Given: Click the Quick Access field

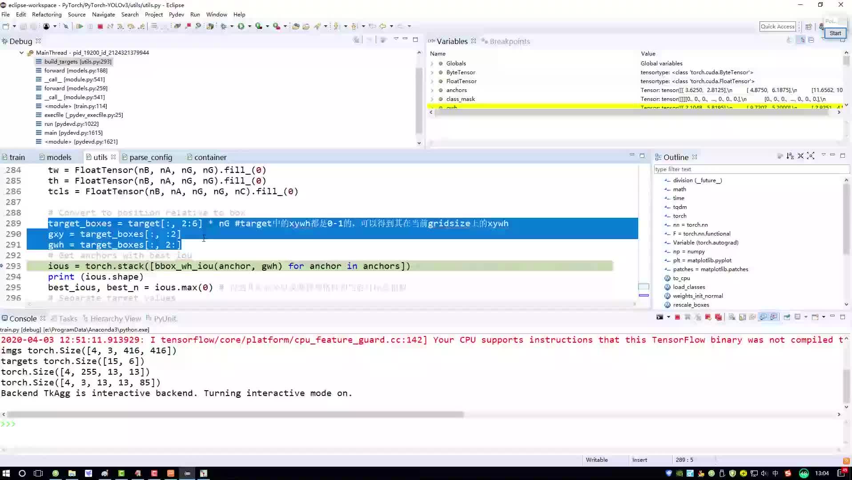Looking at the screenshot, I should click(x=777, y=27).
